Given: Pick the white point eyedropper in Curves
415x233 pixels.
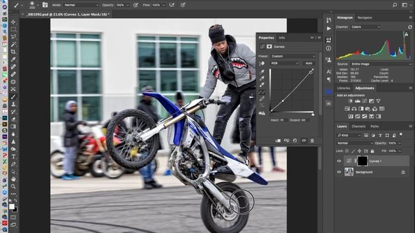Looking at the screenshot, I should point(262,85).
